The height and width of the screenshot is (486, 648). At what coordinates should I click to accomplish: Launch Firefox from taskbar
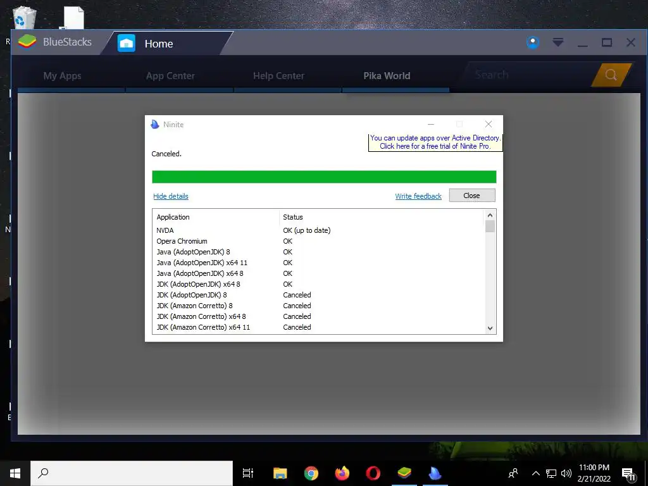342,473
